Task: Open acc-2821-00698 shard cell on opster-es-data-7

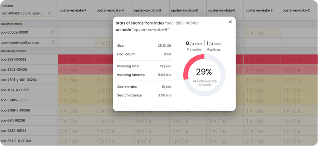Action: pyautogui.click(x=76, y=60)
